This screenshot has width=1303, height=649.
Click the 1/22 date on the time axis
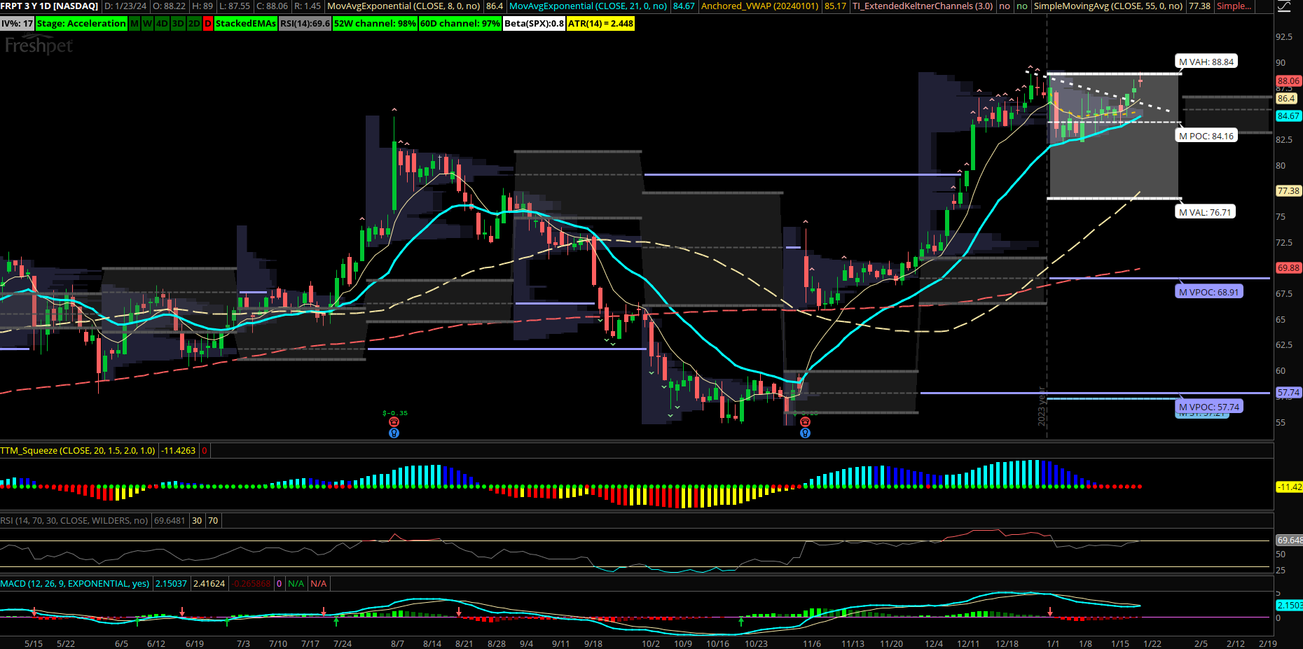tap(1152, 643)
